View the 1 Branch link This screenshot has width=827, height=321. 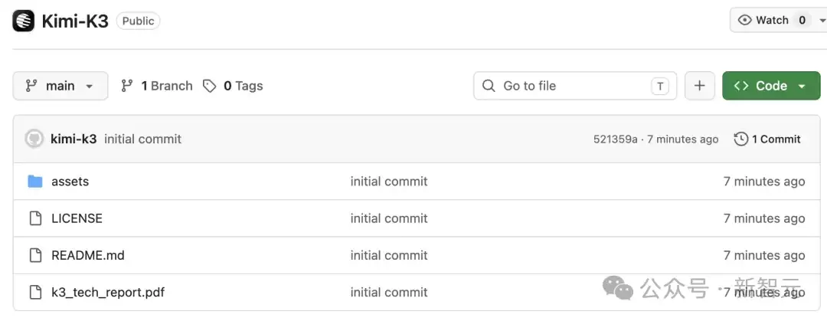(157, 86)
